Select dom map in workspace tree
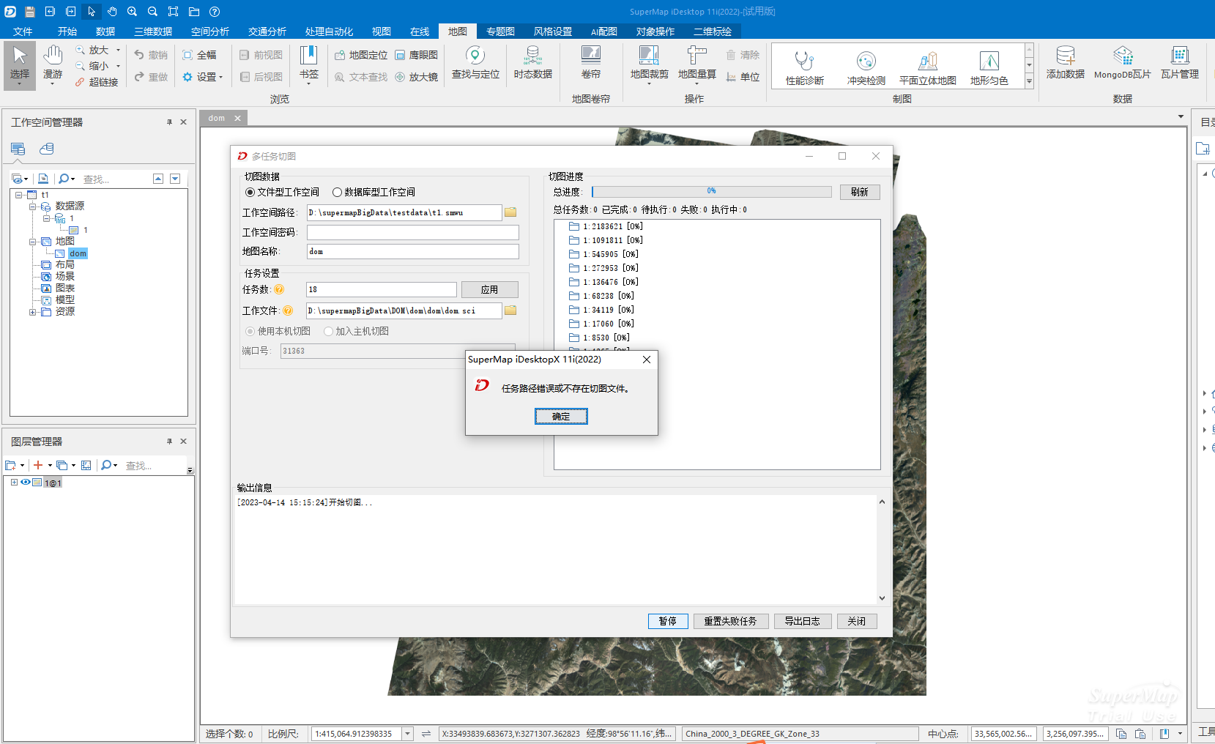This screenshot has width=1215, height=744. tap(78, 253)
